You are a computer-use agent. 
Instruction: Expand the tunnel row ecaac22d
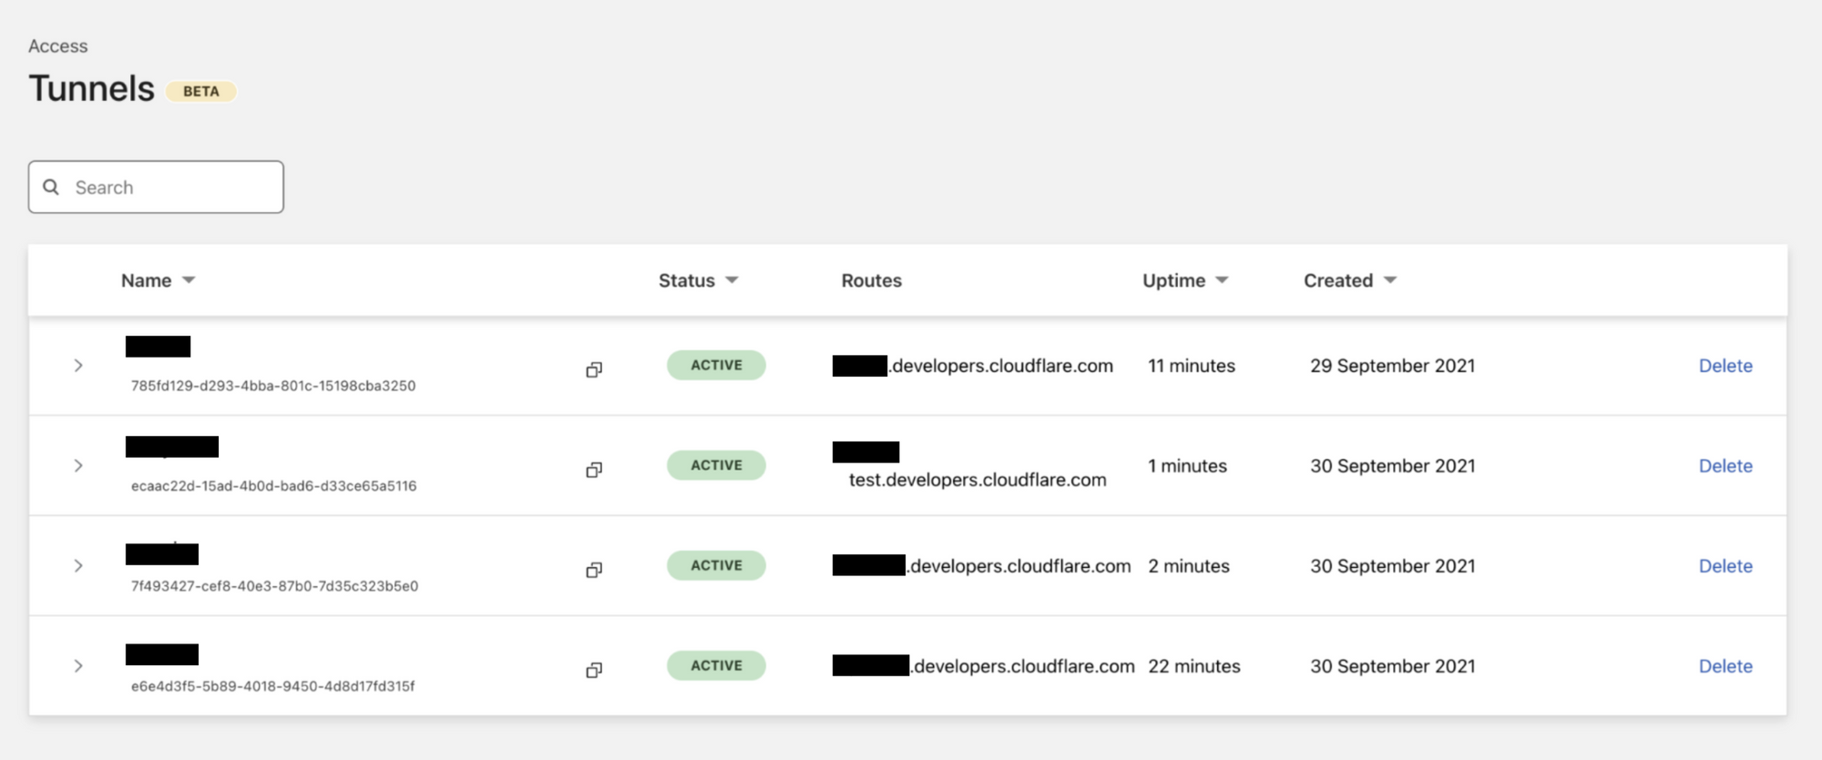(78, 466)
